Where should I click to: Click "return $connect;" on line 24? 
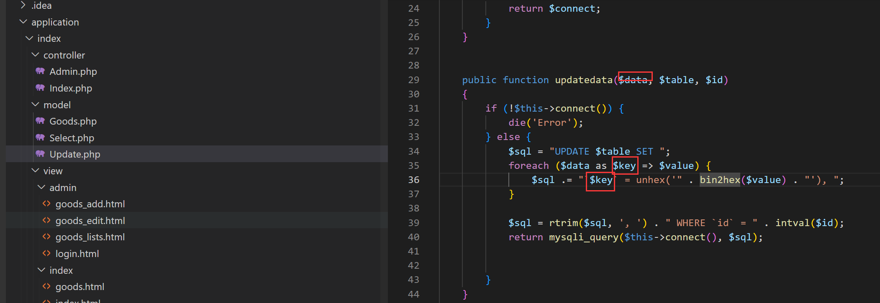coord(554,8)
